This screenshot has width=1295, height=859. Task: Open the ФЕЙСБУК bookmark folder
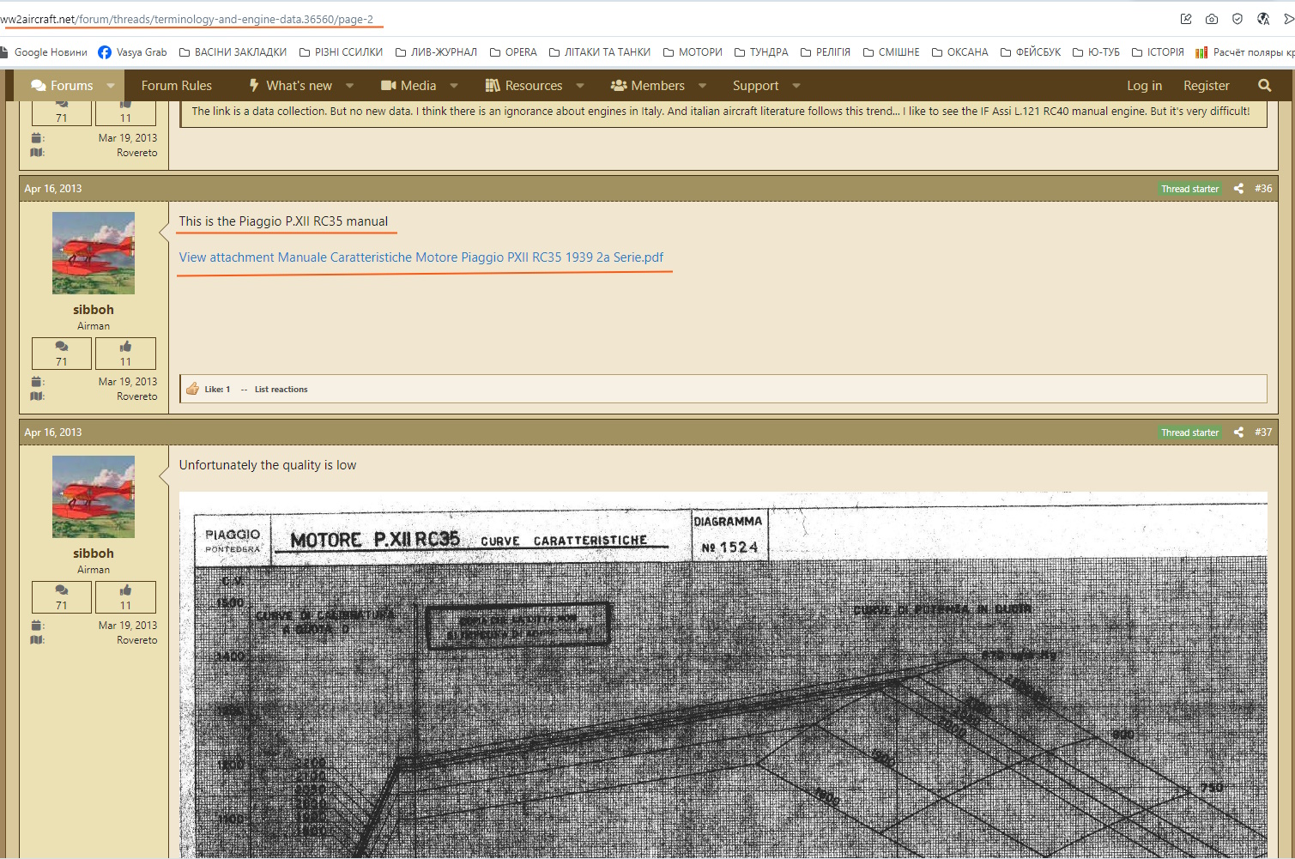1031,52
